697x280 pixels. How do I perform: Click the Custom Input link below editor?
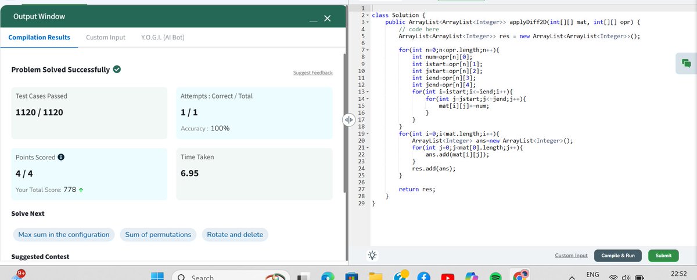pyautogui.click(x=571, y=256)
